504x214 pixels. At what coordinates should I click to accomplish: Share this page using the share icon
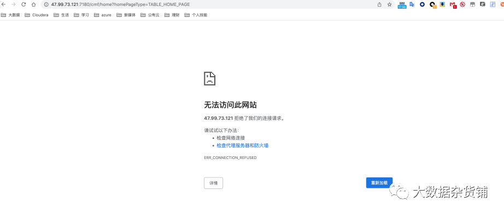[x=379, y=4]
